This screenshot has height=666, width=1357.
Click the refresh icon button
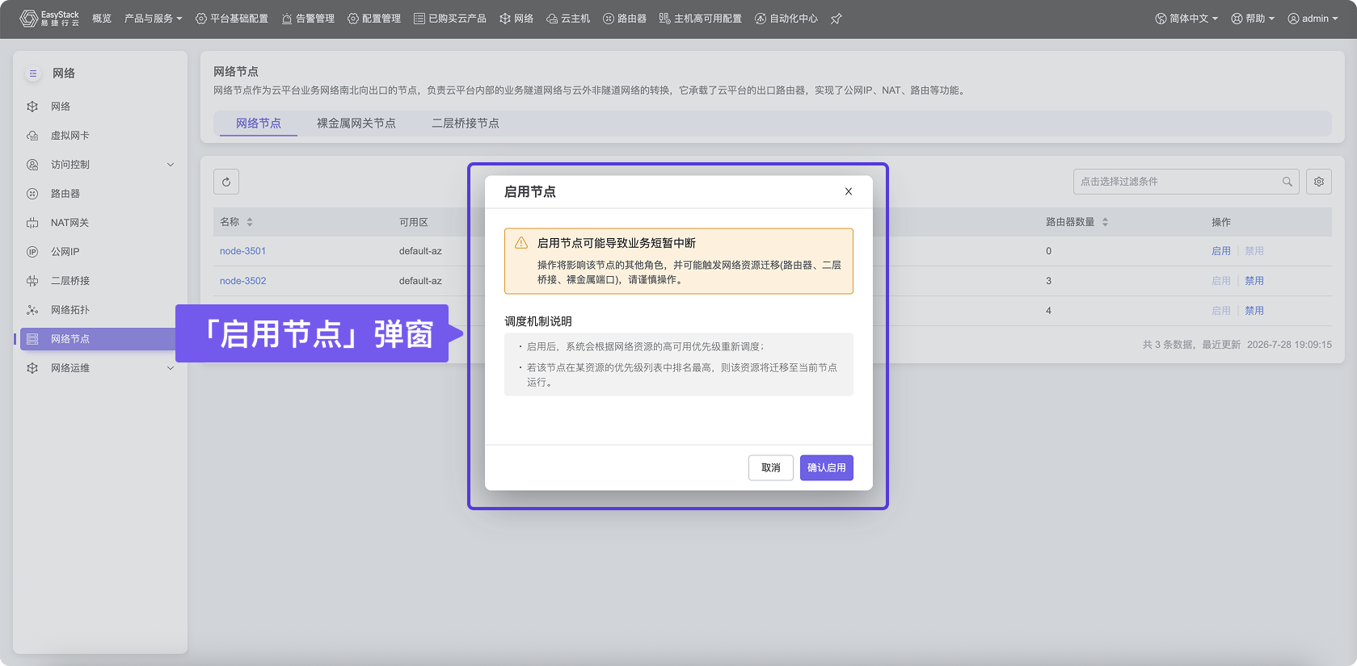pyautogui.click(x=226, y=182)
